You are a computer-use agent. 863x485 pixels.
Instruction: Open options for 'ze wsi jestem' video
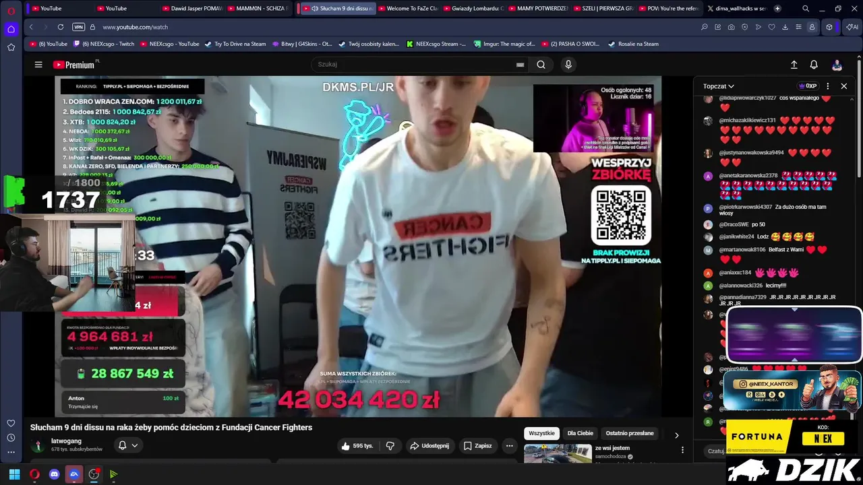click(x=682, y=450)
